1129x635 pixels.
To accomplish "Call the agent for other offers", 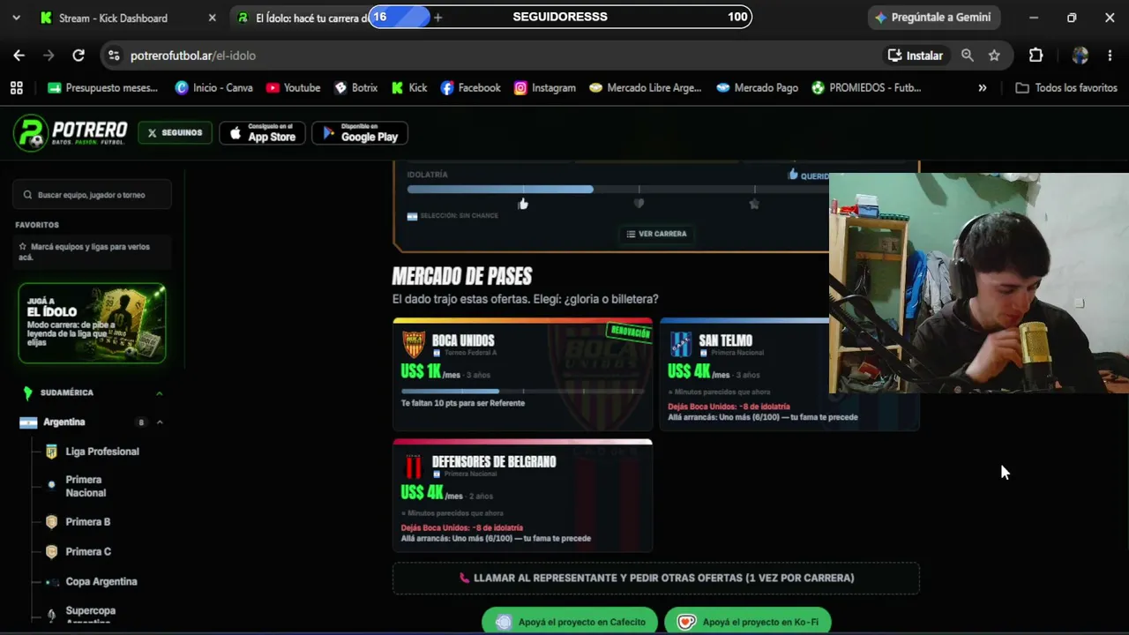I will pyautogui.click(x=656, y=579).
